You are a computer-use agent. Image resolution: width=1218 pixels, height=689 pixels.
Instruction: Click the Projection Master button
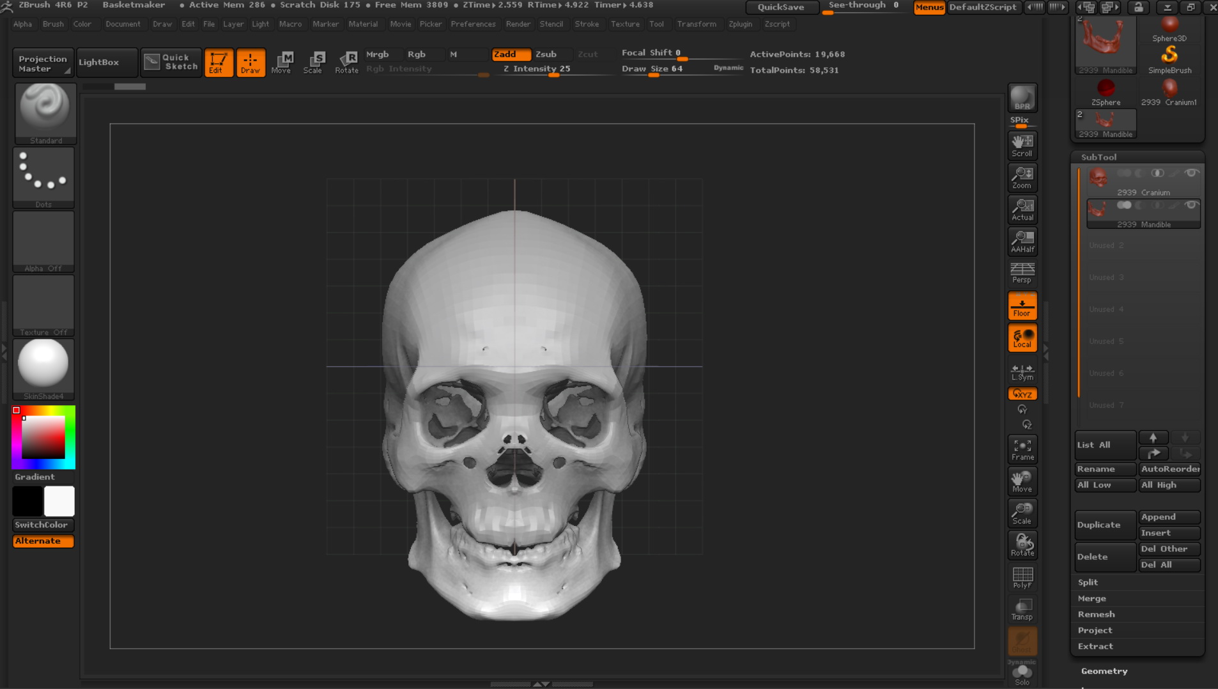click(43, 63)
